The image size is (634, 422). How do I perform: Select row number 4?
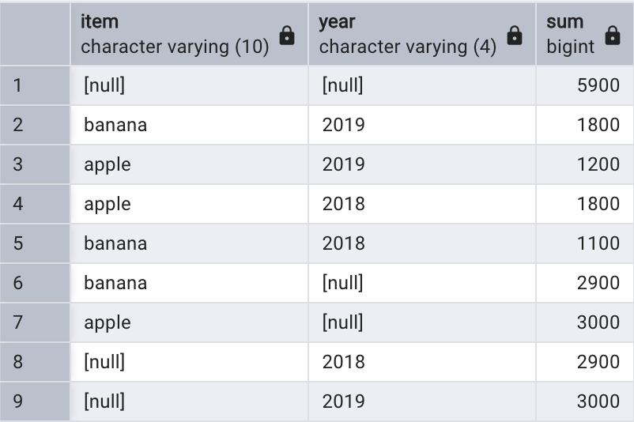click(35, 204)
